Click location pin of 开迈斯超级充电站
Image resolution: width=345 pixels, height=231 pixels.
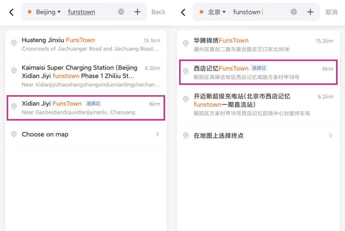tap(186, 99)
